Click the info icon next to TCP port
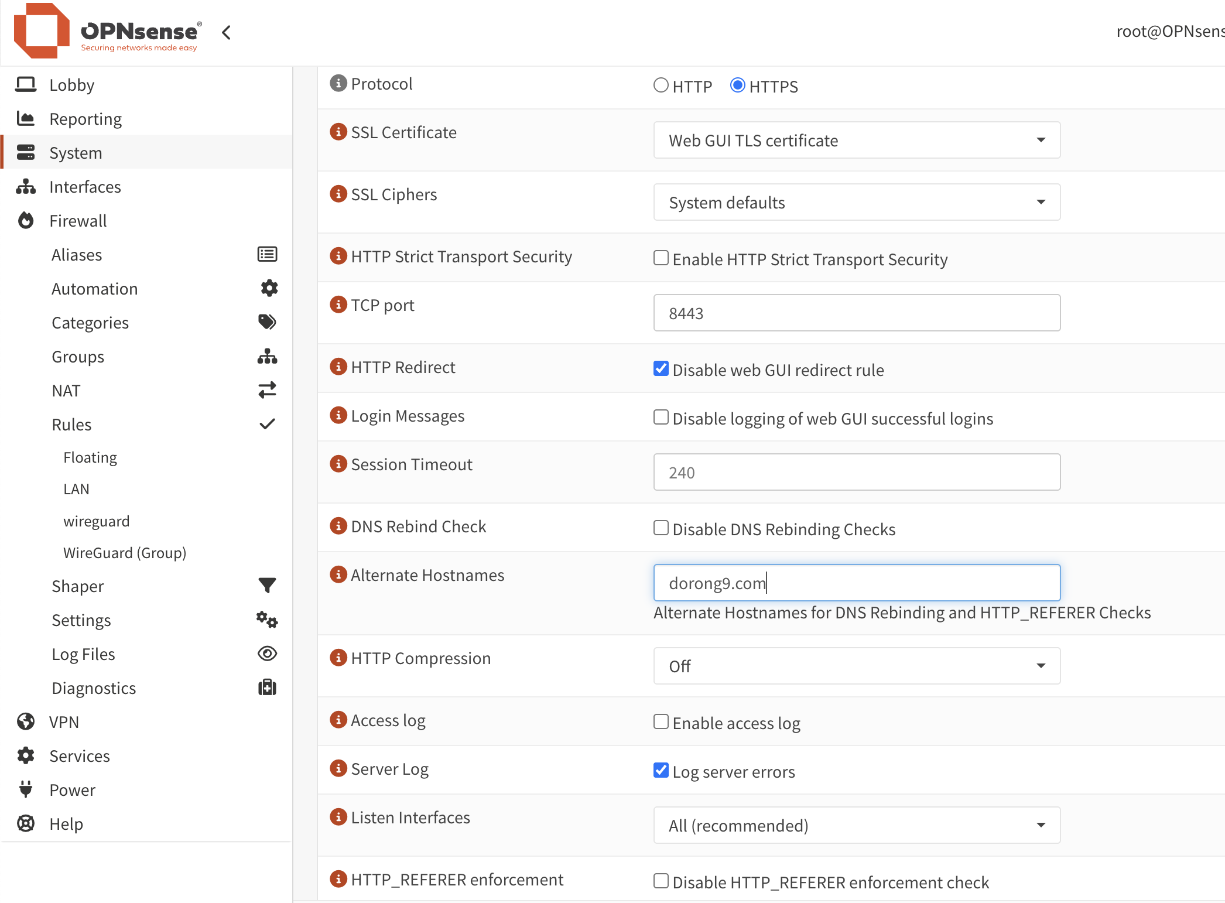Viewport: 1225px width, 903px height. pyautogui.click(x=338, y=305)
